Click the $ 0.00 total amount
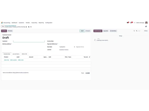Screen dimensions: 149x111 tap(88, 73)
